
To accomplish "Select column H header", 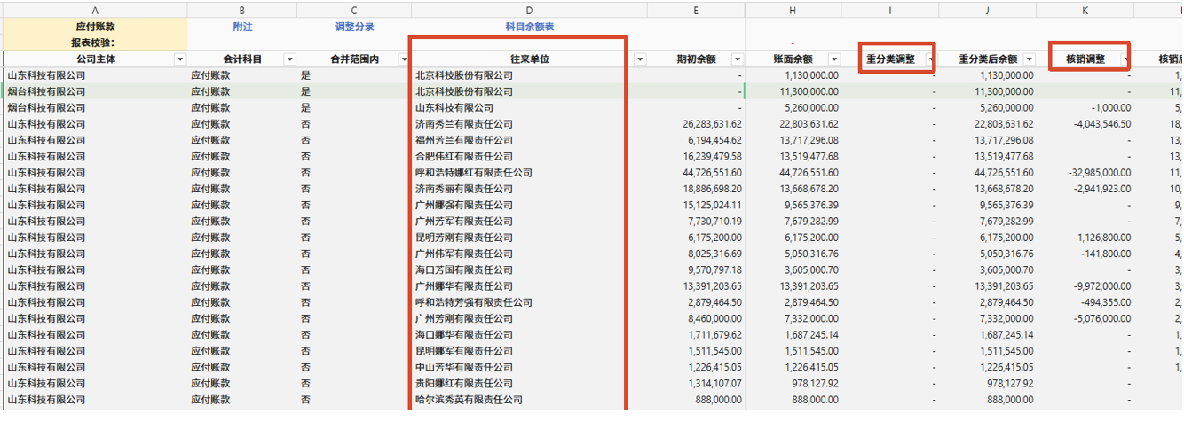I will pyautogui.click(x=793, y=10).
